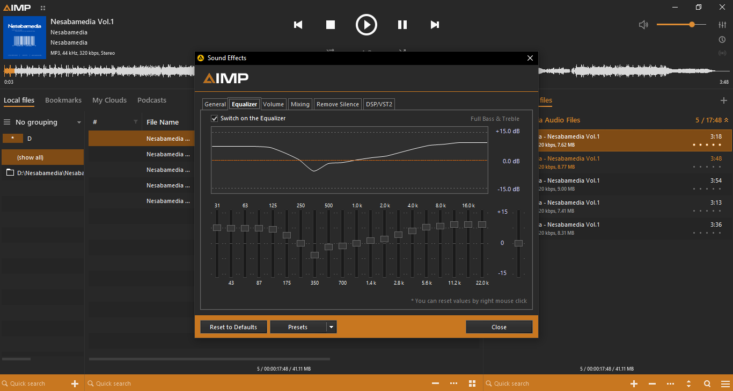The height and width of the screenshot is (391, 733).
Task: Open the DSP/VST2 tab
Action: 379,104
